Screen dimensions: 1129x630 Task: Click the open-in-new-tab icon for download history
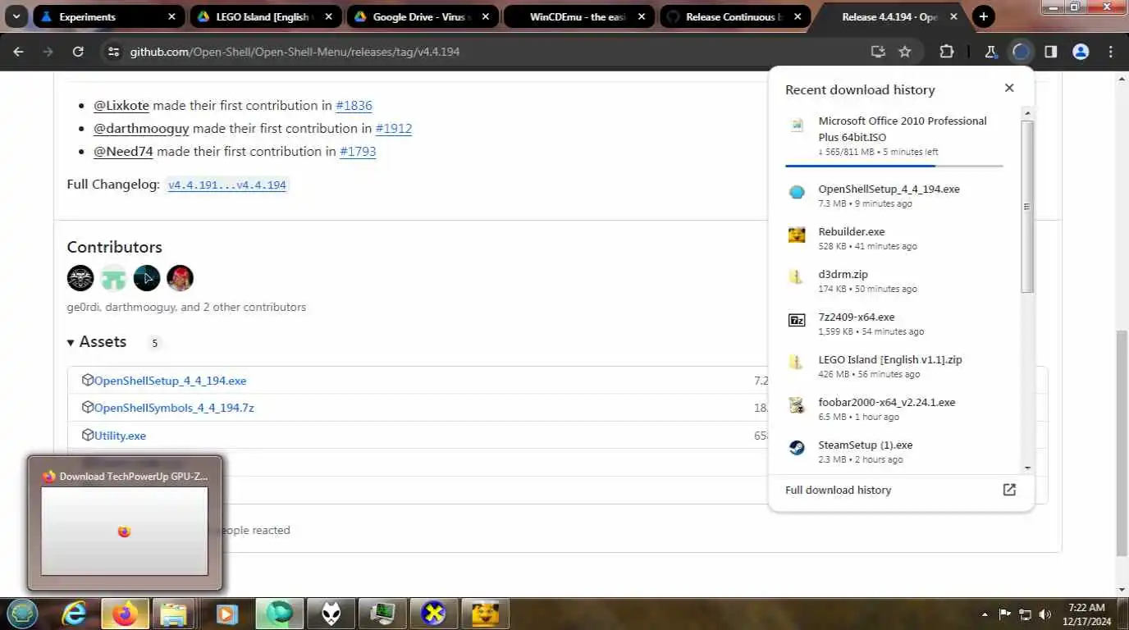(x=1009, y=490)
